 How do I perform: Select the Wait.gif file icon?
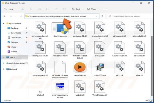(x=40, y=92)
